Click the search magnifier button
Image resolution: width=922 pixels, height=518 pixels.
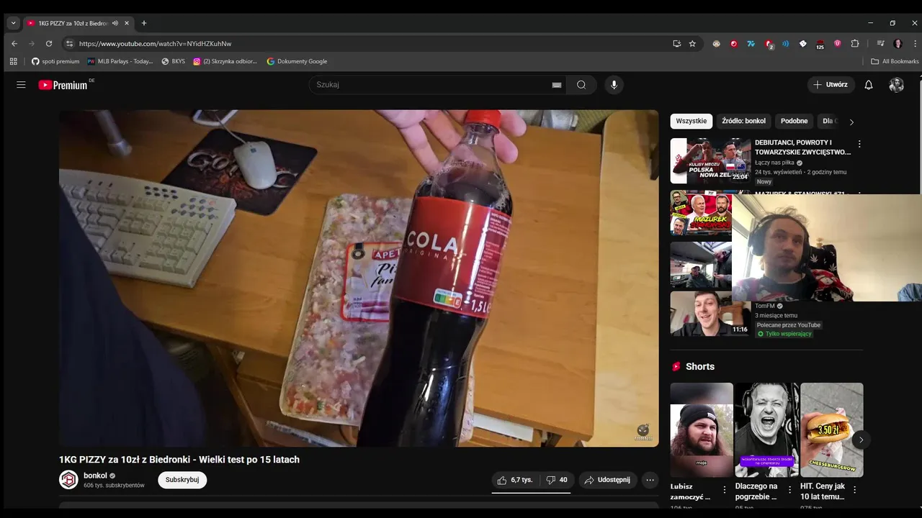(581, 85)
